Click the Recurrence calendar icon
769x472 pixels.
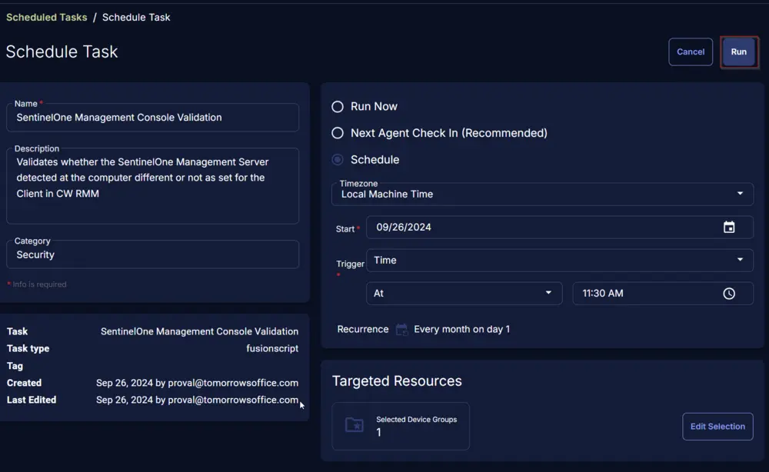(401, 329)
